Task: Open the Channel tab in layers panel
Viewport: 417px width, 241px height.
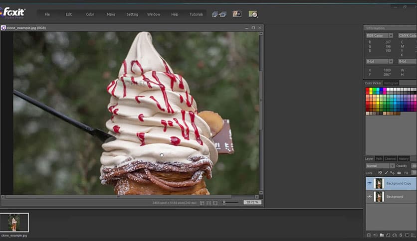Action: [391, 159]
